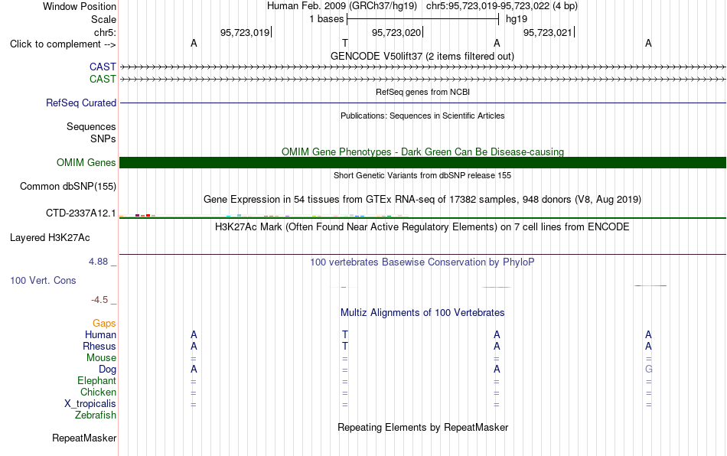Click the T base in the Rhesus row
The width and height of the screenshot is (727, 456).
[345, 346]
